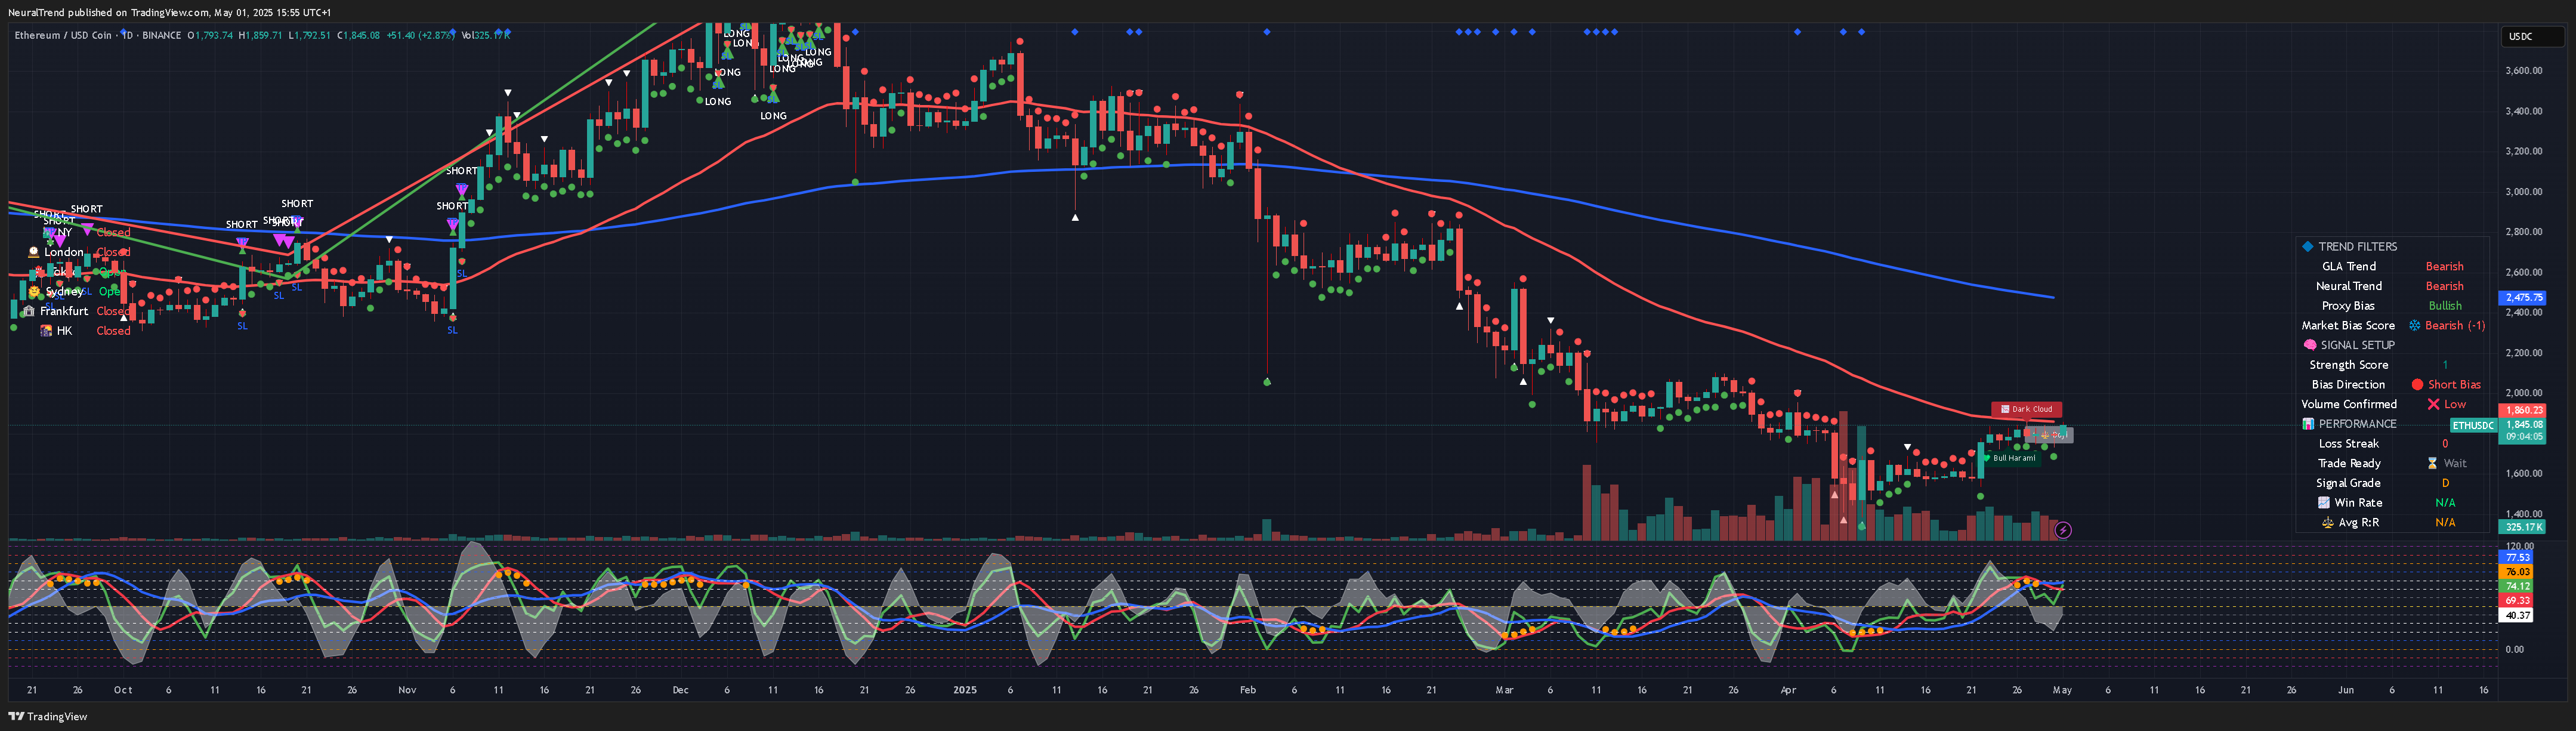2576x731 pixels.
Task: Click the 3,600.00 price axis label
Action: click(x=2524, y=71)
